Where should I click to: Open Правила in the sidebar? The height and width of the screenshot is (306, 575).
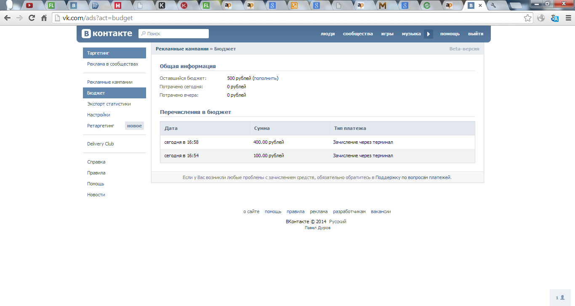point(114,173)
